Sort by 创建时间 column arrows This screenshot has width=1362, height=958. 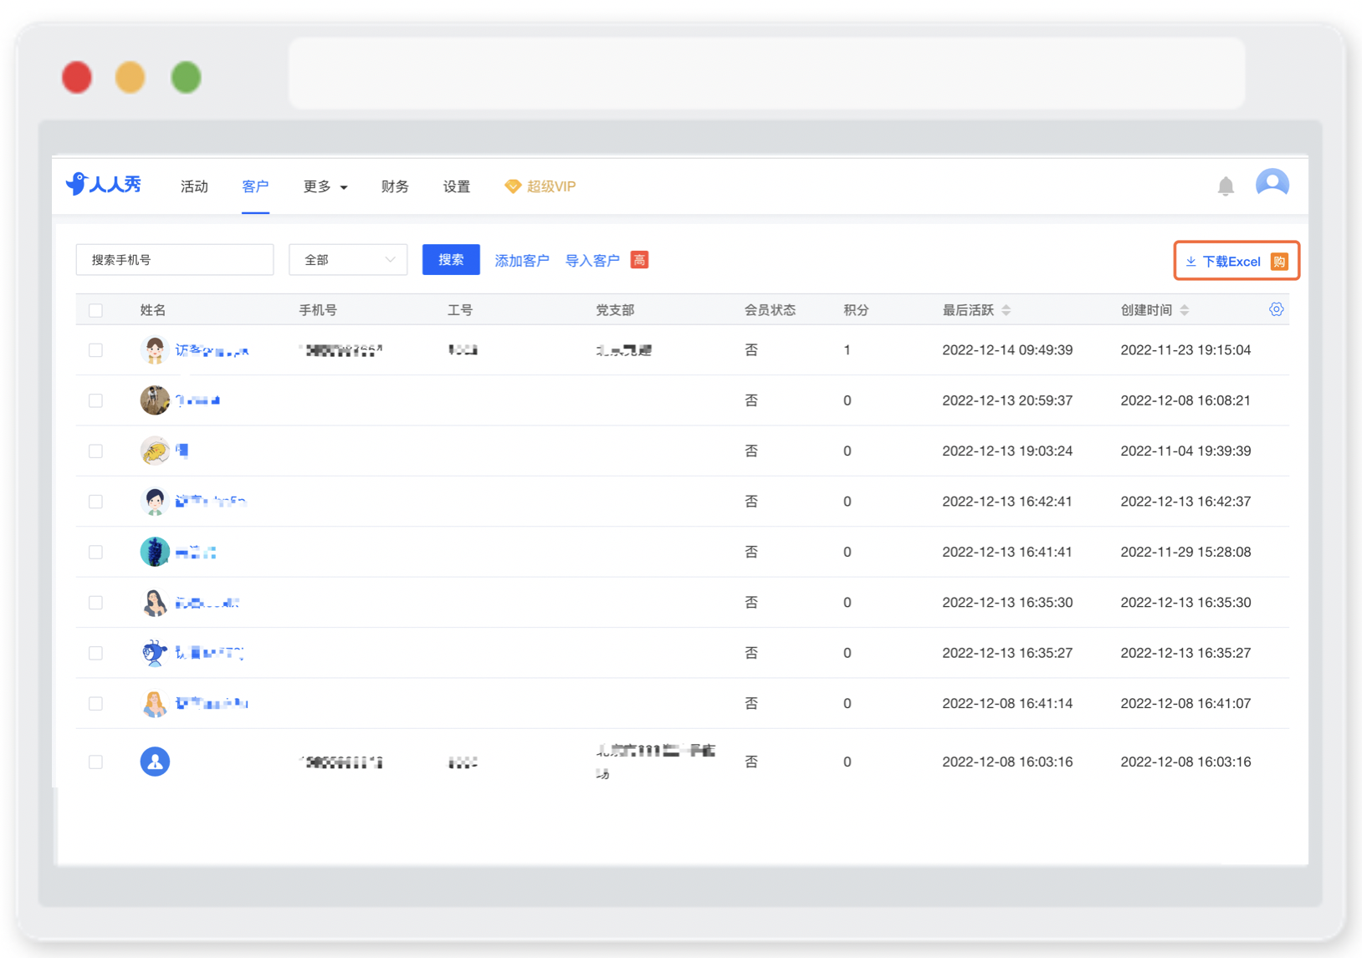[1184, 310]
